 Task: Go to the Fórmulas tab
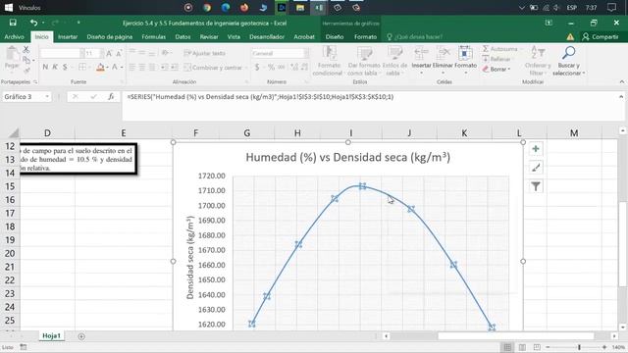(153, 37)
